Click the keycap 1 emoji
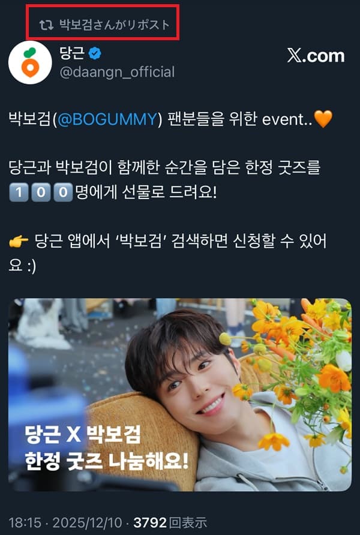The image size is (360, 535). 19,193
